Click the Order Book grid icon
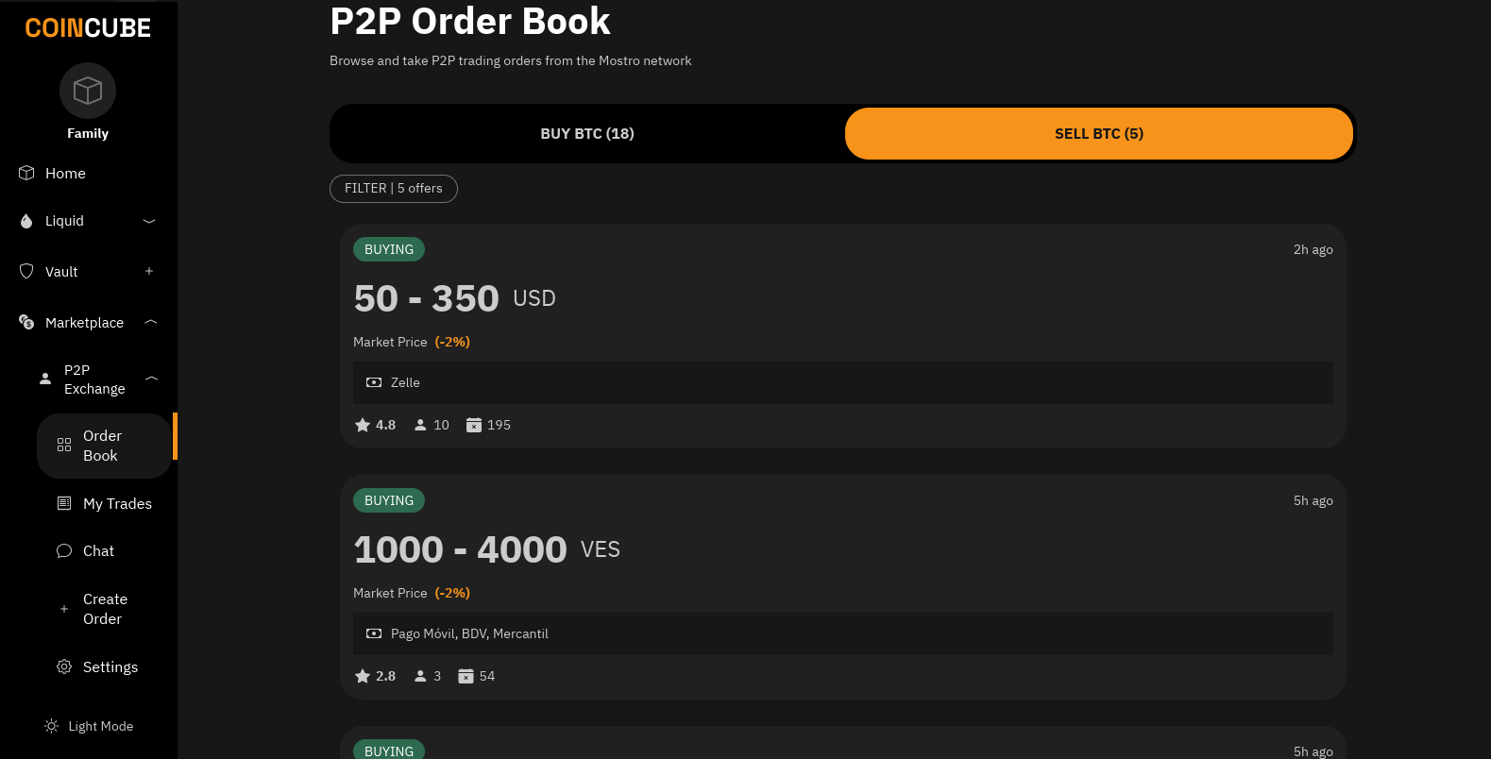Image resolution: width=1491 pixels, height=759 pixels. 63,445
